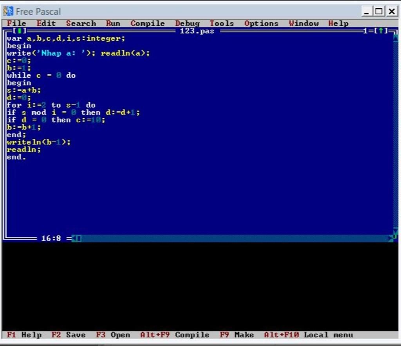401x346 pixels.
Task: Click F1 Help in status bar
Action: coord(24,335)
